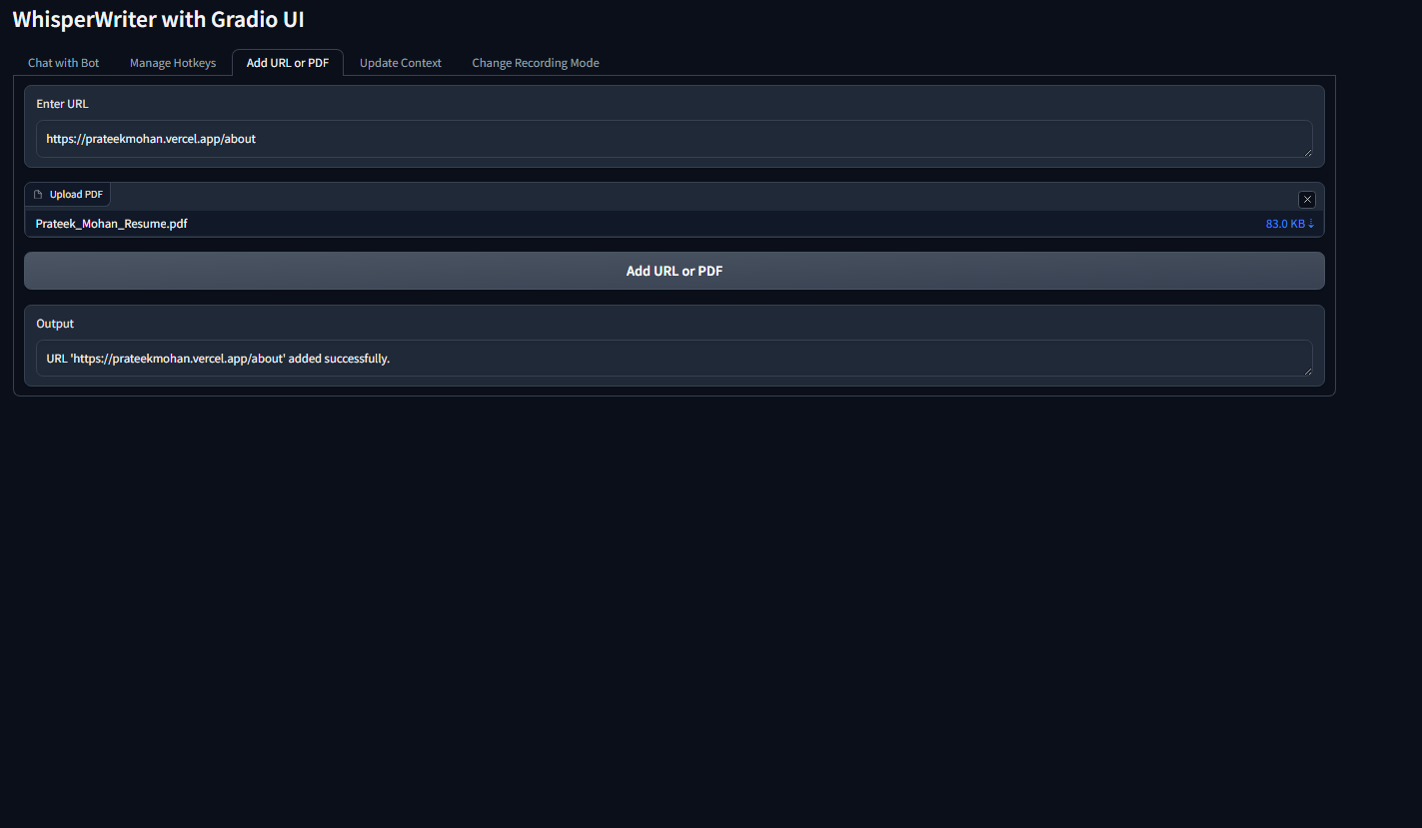
Task: Grab the resize handle of the Output box
Action: tap(1307, 371)
